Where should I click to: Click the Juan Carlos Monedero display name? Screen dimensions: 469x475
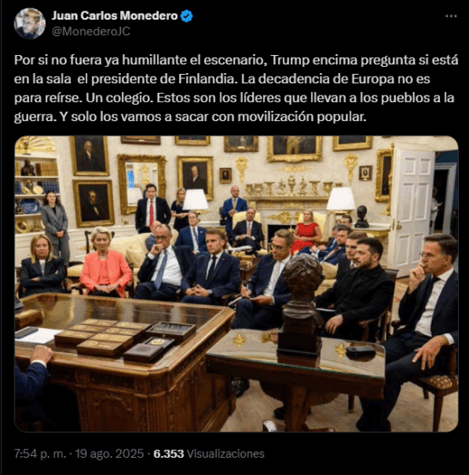click(115, 15)
